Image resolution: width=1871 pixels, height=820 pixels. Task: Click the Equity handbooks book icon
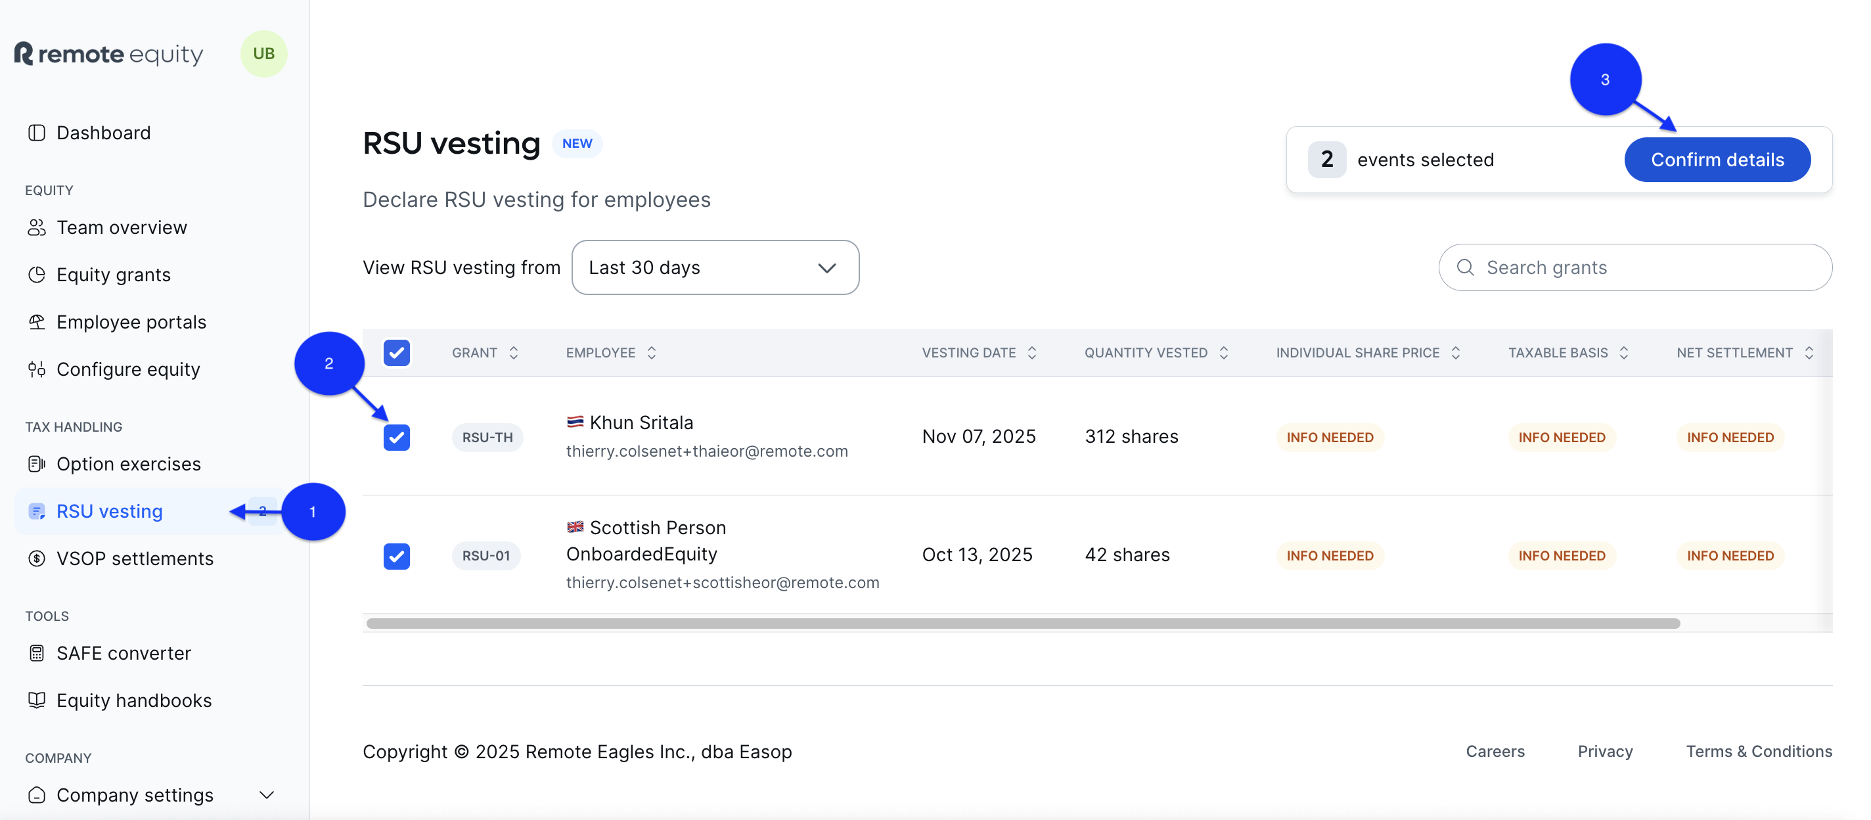pos(36,700)
